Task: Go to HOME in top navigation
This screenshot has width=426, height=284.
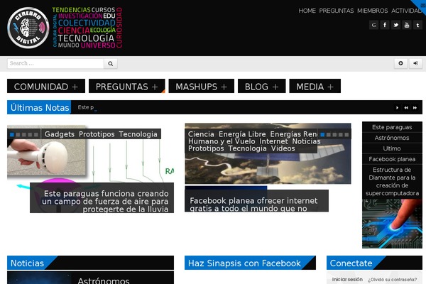Action: click(x=307, y=11)
